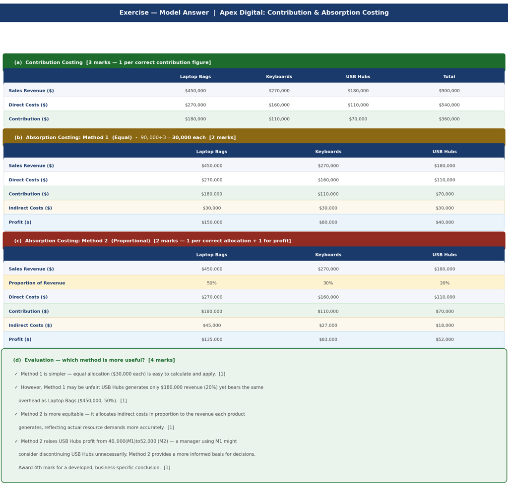508x490 pixels.
Task: Click the $150,000 Laptop Bags profit cell
Action: coord(212,222)
